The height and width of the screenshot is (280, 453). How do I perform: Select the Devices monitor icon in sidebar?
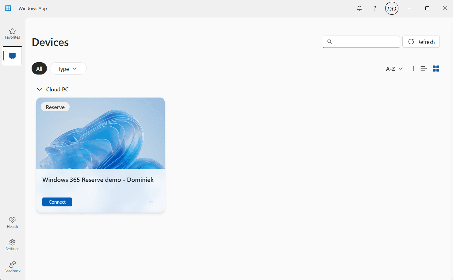click(12, 56)
